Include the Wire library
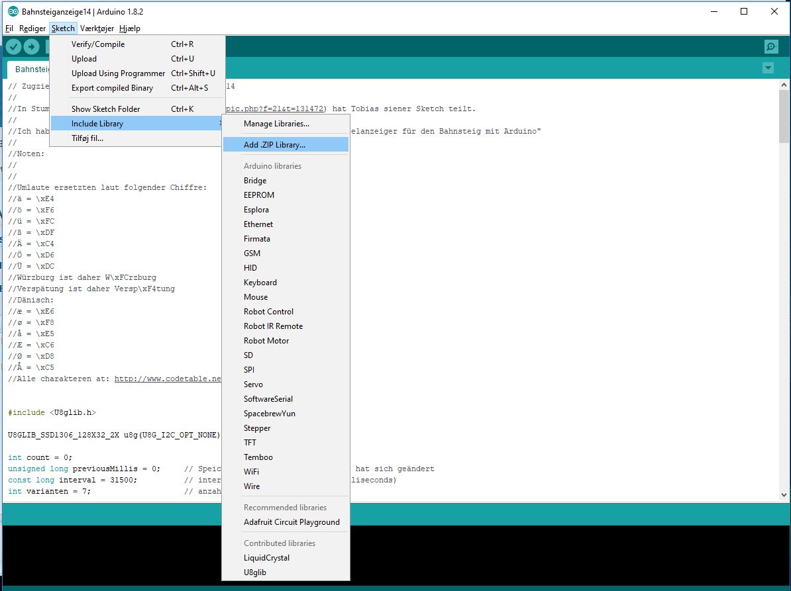The width and height of the screenshot is (791, 591). tap(286, 486)
